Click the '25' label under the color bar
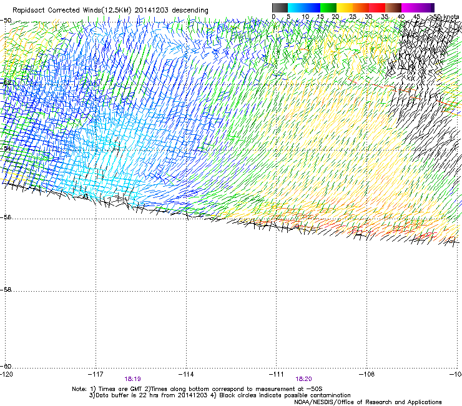The image size is (462, 406). coord(352,16)
